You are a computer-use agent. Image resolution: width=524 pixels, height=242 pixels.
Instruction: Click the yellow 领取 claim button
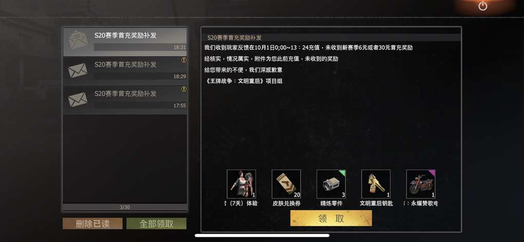coord(331,218)
